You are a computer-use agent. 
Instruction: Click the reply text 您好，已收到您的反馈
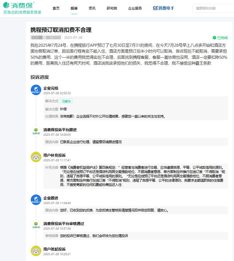115,210
